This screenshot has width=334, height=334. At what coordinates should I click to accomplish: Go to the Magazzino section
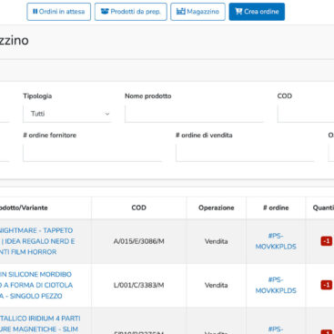tap(197, 12)
